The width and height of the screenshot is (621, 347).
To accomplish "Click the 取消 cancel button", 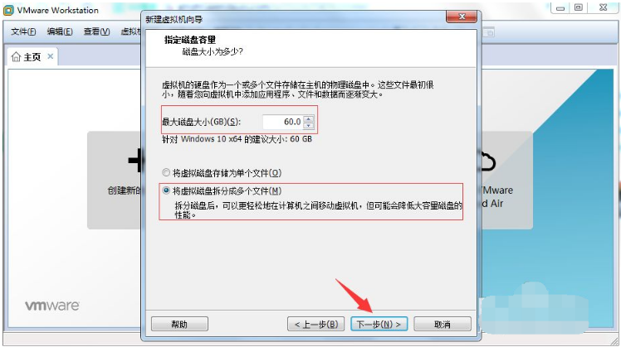I will (x=443, y=325).
